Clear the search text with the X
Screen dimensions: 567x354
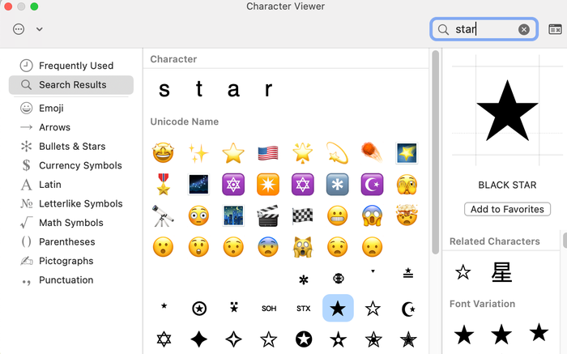[523, 29]
